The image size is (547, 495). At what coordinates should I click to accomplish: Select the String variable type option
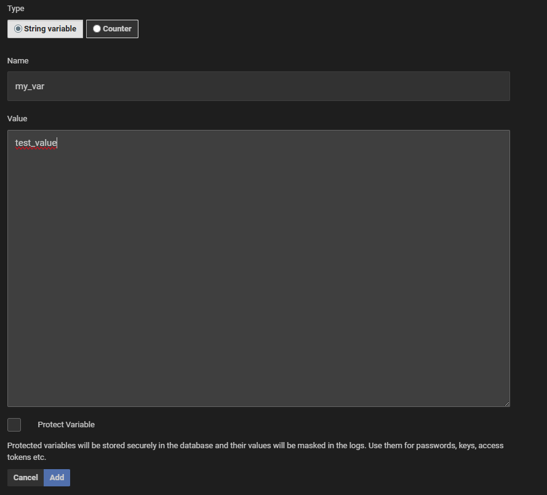[44, 28]
